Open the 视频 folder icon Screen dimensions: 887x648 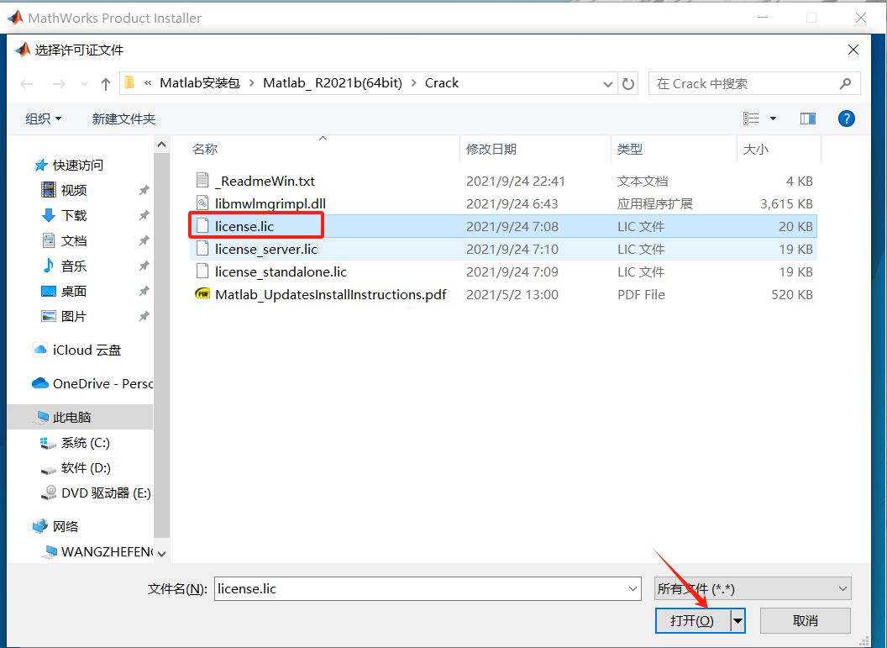tap(49, 190)
